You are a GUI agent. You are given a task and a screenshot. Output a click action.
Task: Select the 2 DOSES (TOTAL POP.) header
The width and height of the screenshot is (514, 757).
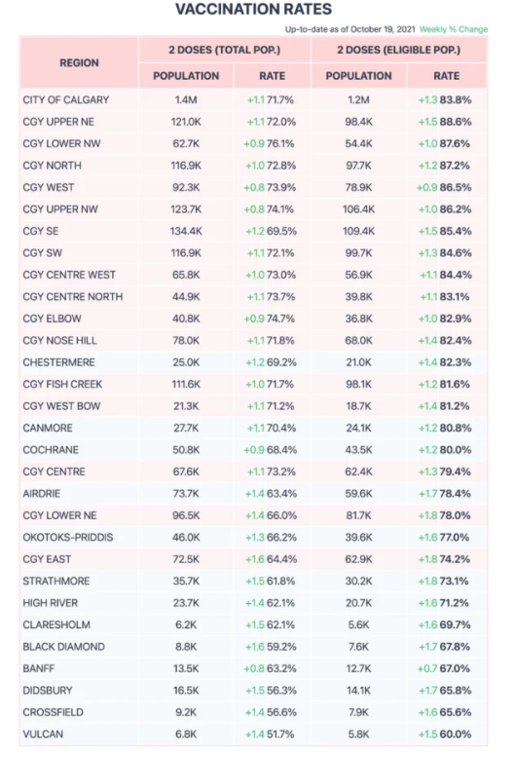pyautogui.click(x=224, y=50)
